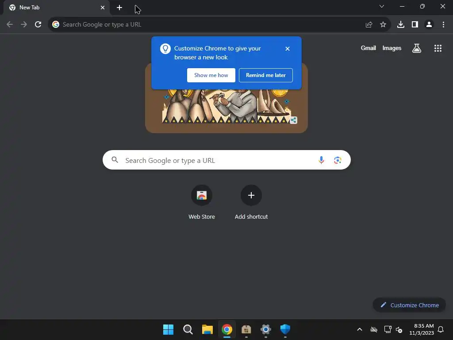
Task: Open the shield security app in taskbar
Action: click(285, 329)
